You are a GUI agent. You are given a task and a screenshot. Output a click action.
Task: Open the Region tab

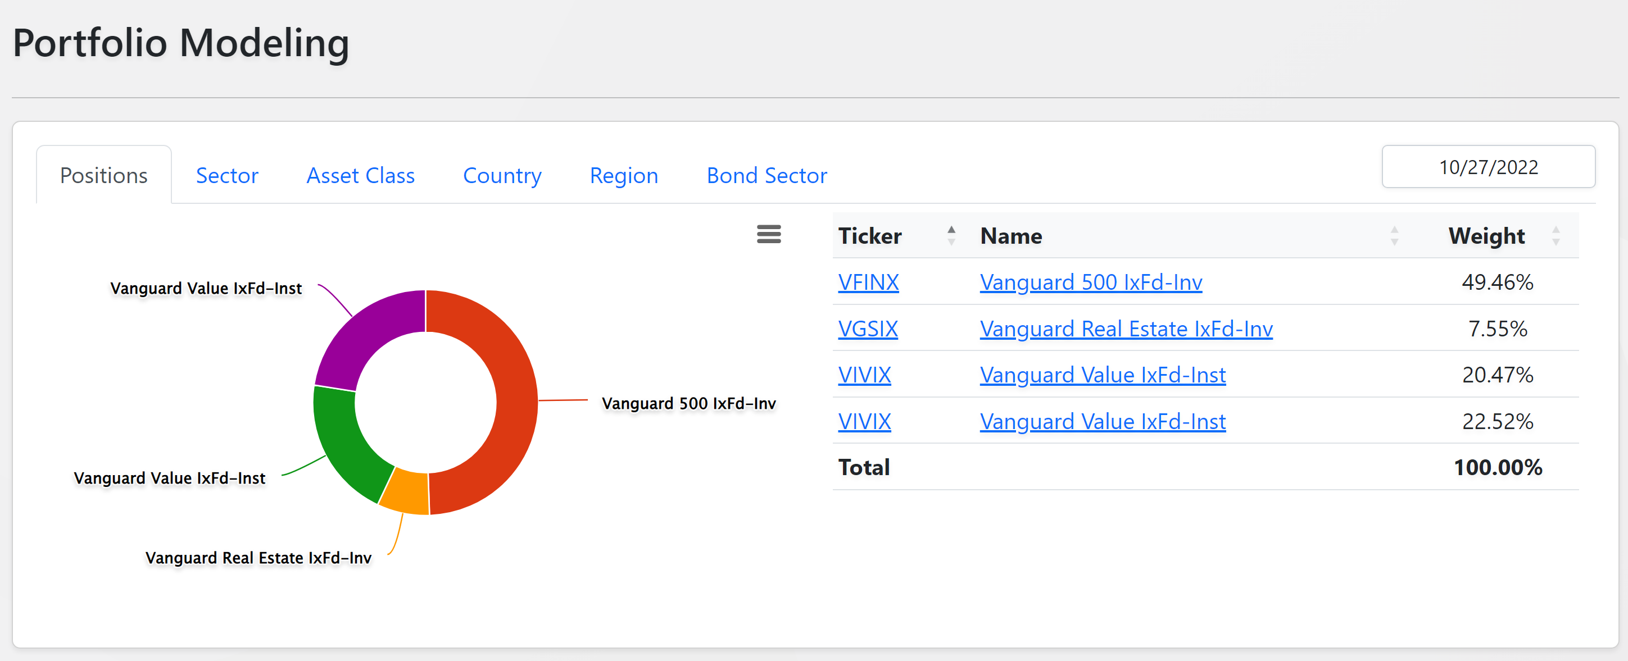[624, 175]
